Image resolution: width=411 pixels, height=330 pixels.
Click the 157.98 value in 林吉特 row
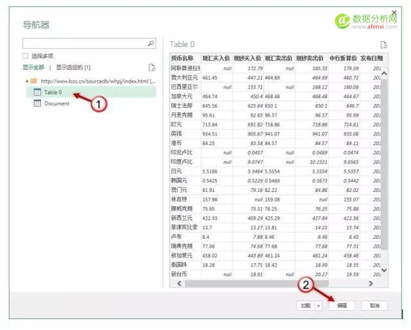[x=210, y=200]
